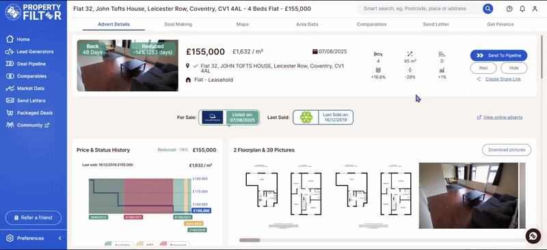Viewport: 547px width, 250px height.
Task: Click the stacked icon above +16.8%
Action: [x=378, y=70]
